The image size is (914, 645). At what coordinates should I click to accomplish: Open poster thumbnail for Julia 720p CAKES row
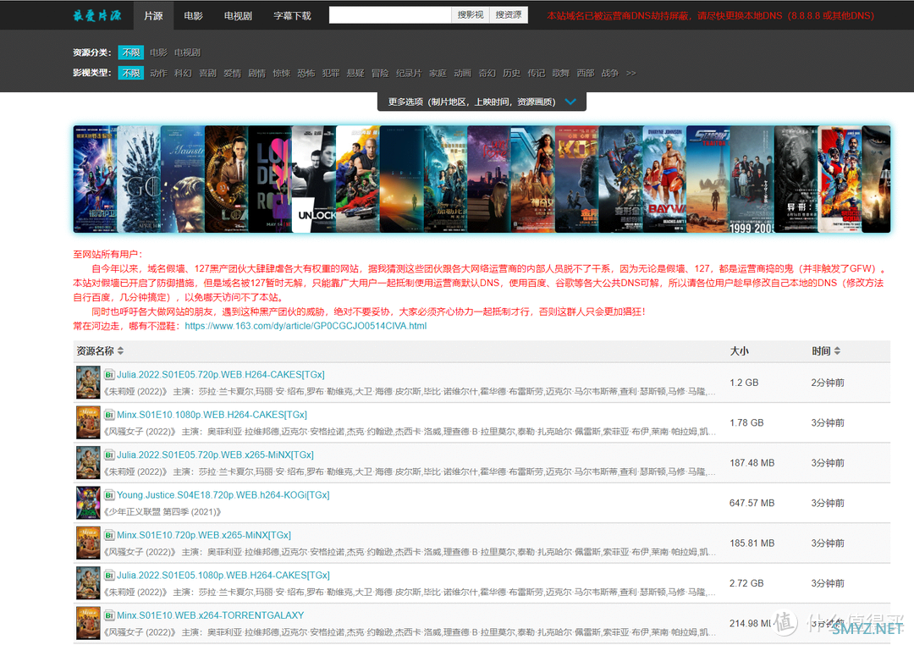pyautogui.click(x=88, y=383)
